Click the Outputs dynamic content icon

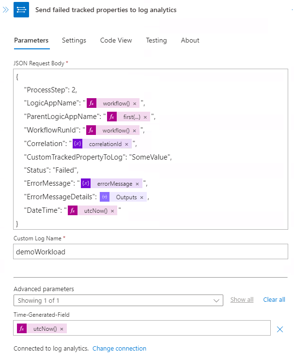[x=105, y=197]
